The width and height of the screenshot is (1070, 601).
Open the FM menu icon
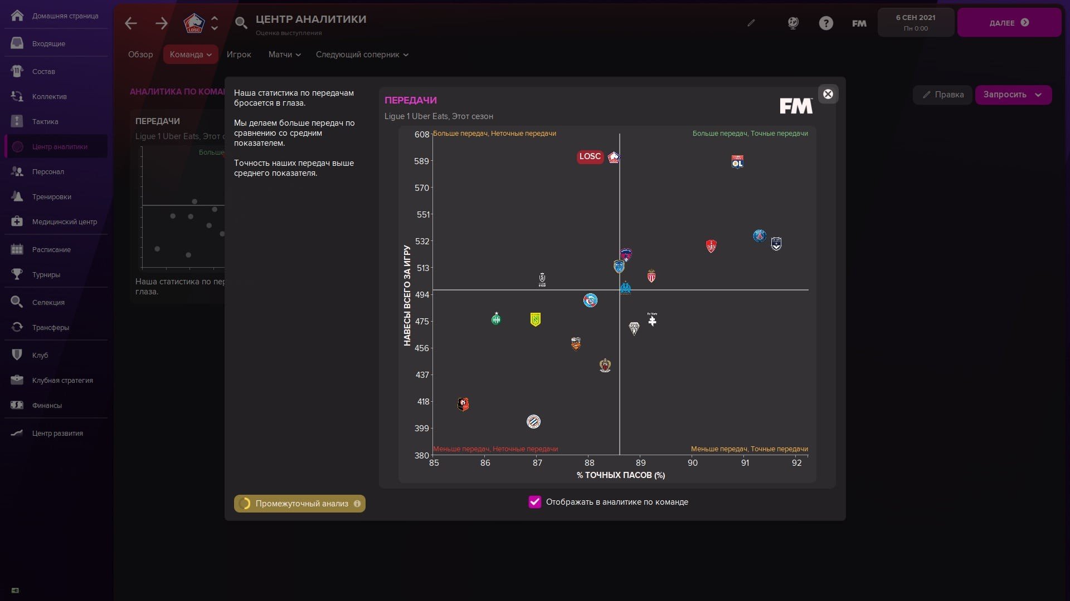(859, 23)
